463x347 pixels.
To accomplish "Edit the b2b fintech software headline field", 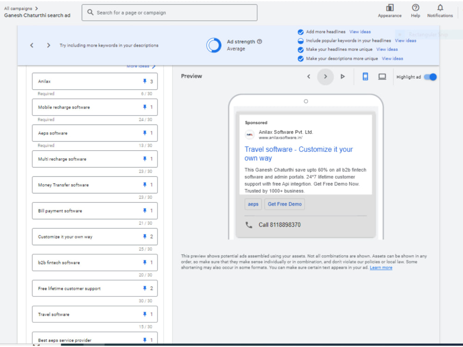I will click(x=95, y=262).
